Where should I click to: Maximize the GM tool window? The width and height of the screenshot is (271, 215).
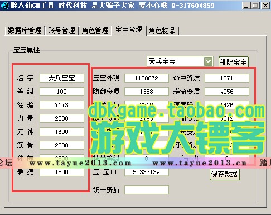pos(255,6)
